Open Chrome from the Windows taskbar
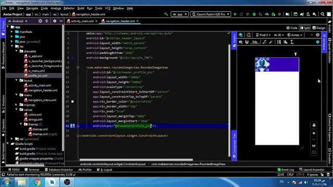Image resolution: width=333 pixels, height=187 pixels. pos(37,182)
